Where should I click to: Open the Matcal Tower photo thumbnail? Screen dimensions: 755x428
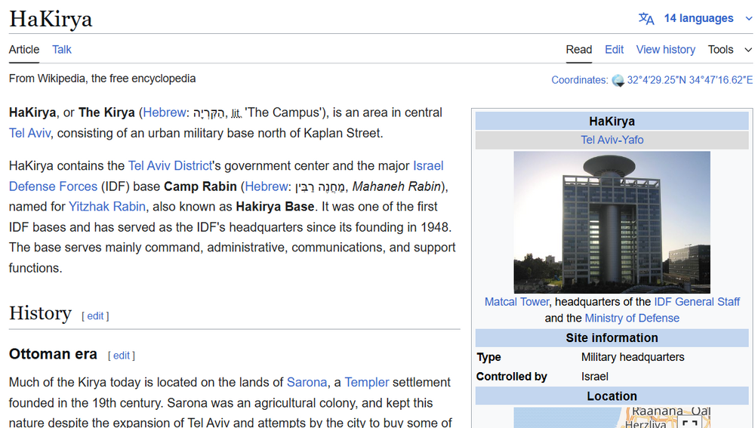pyautogui.click(x=612, y=222)
